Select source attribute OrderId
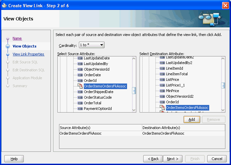 pyautogui.click(x=90, y=81)
